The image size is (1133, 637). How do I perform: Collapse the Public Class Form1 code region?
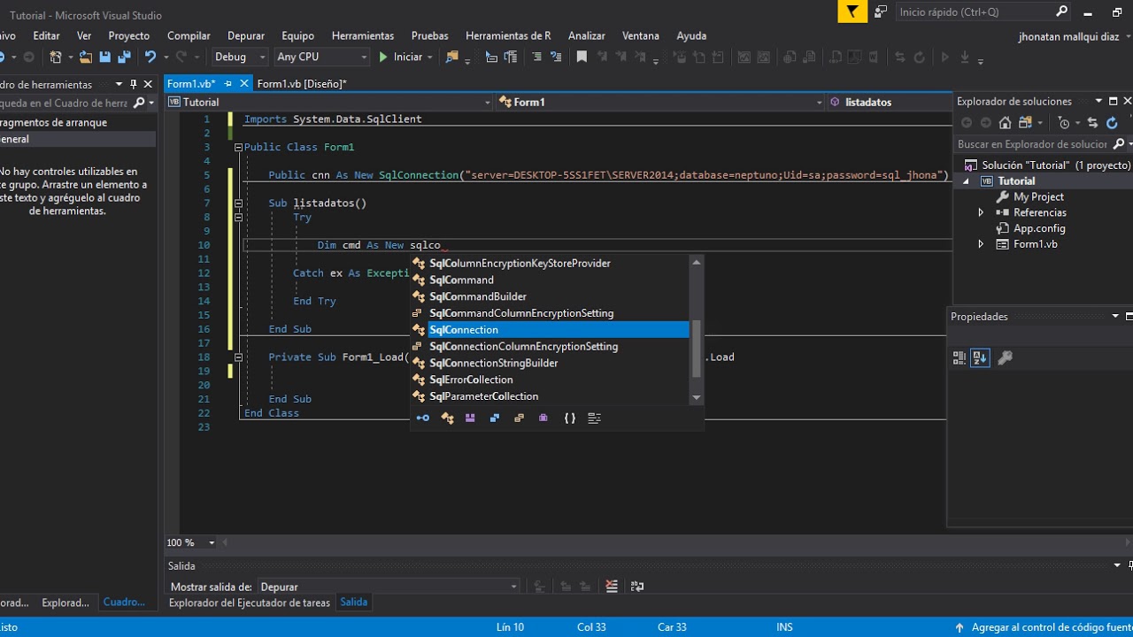point(238,147)
